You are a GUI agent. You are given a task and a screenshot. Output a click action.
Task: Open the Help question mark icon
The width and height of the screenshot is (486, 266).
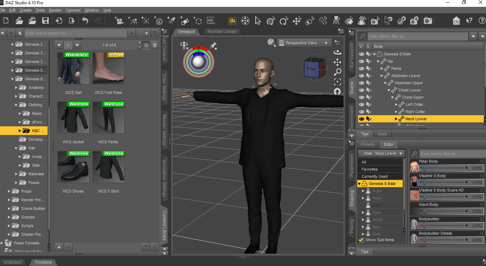pos(482,21)
